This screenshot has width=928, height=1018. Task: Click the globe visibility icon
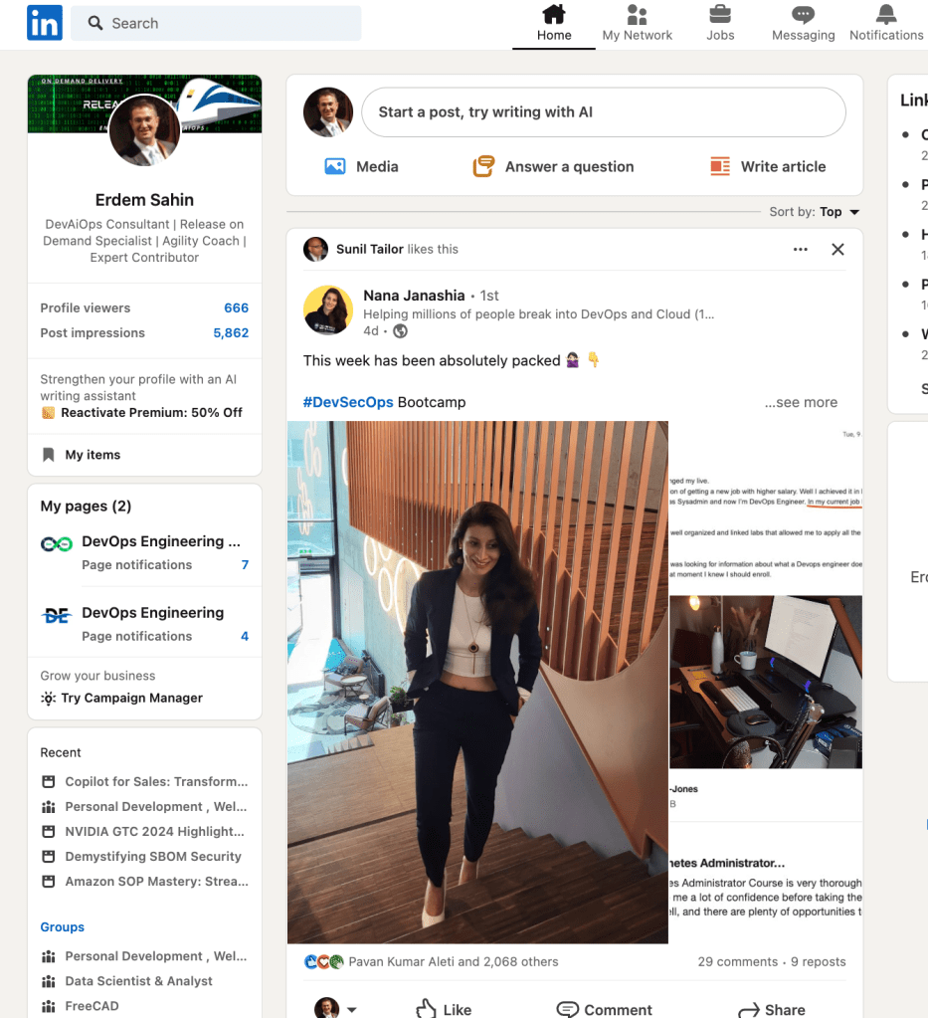pos(401,331)
